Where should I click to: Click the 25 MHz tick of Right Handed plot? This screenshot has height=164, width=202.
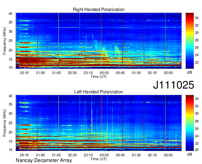10,41
